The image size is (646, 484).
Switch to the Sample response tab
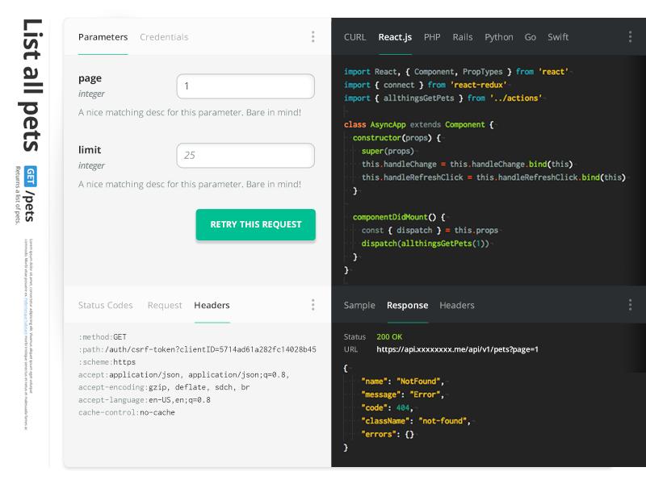pos(359,306)
